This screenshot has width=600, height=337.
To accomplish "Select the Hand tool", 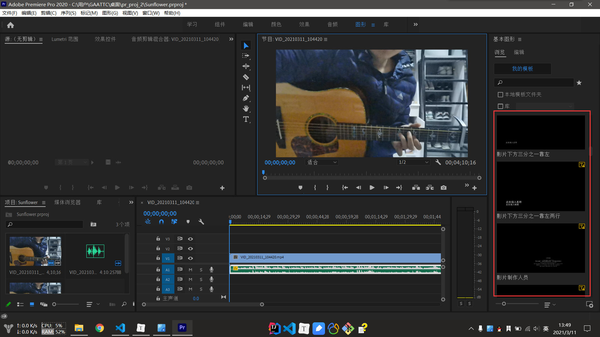I will click(246, 109).
